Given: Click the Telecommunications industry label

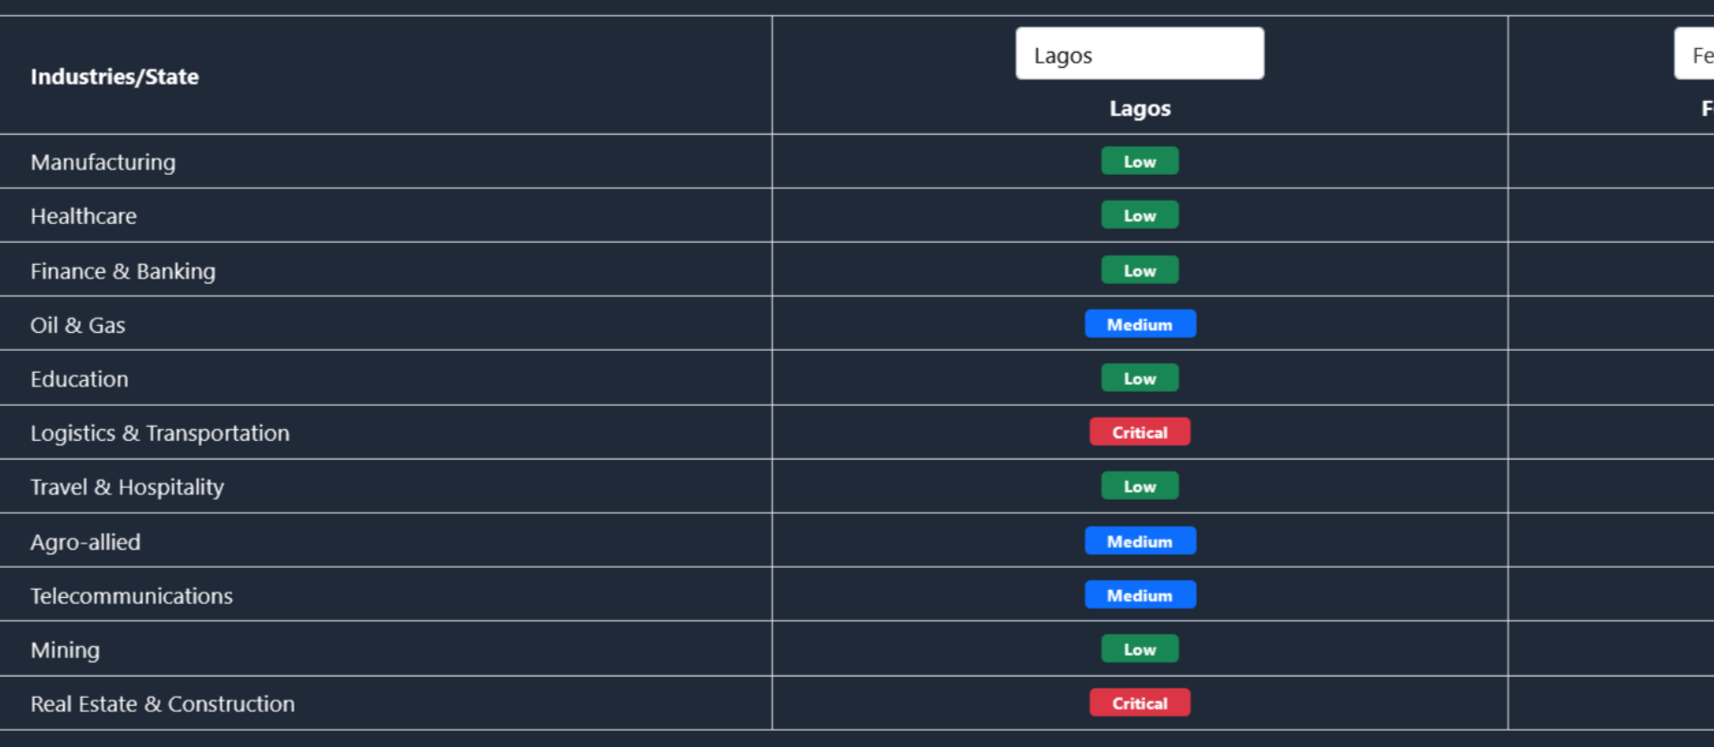Looking at the screenshot, I should tap(131, 596).
